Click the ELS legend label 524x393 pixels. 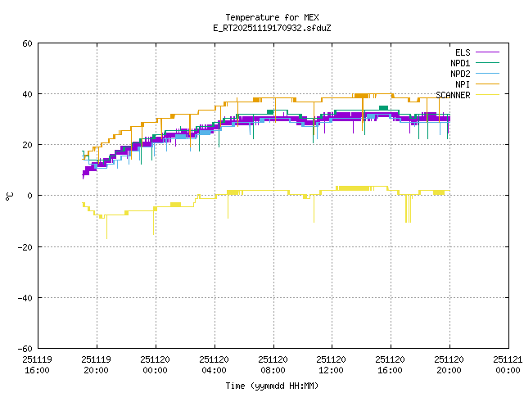click(463, 52)
